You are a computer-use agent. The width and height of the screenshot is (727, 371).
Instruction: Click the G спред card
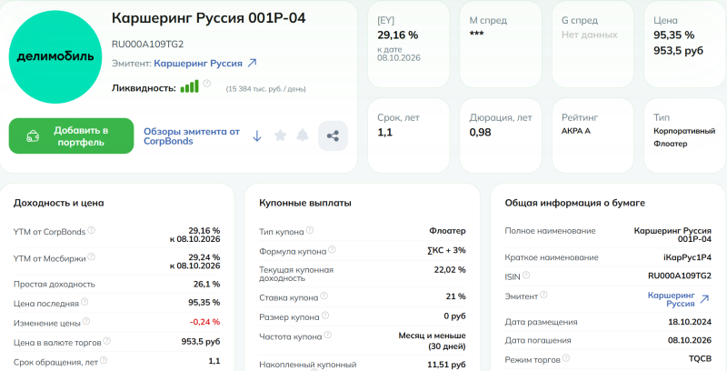[x=593, y=44]
